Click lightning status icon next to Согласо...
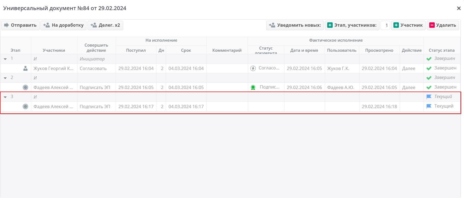The height and width of the screenshot is (198, 464). 253,68
